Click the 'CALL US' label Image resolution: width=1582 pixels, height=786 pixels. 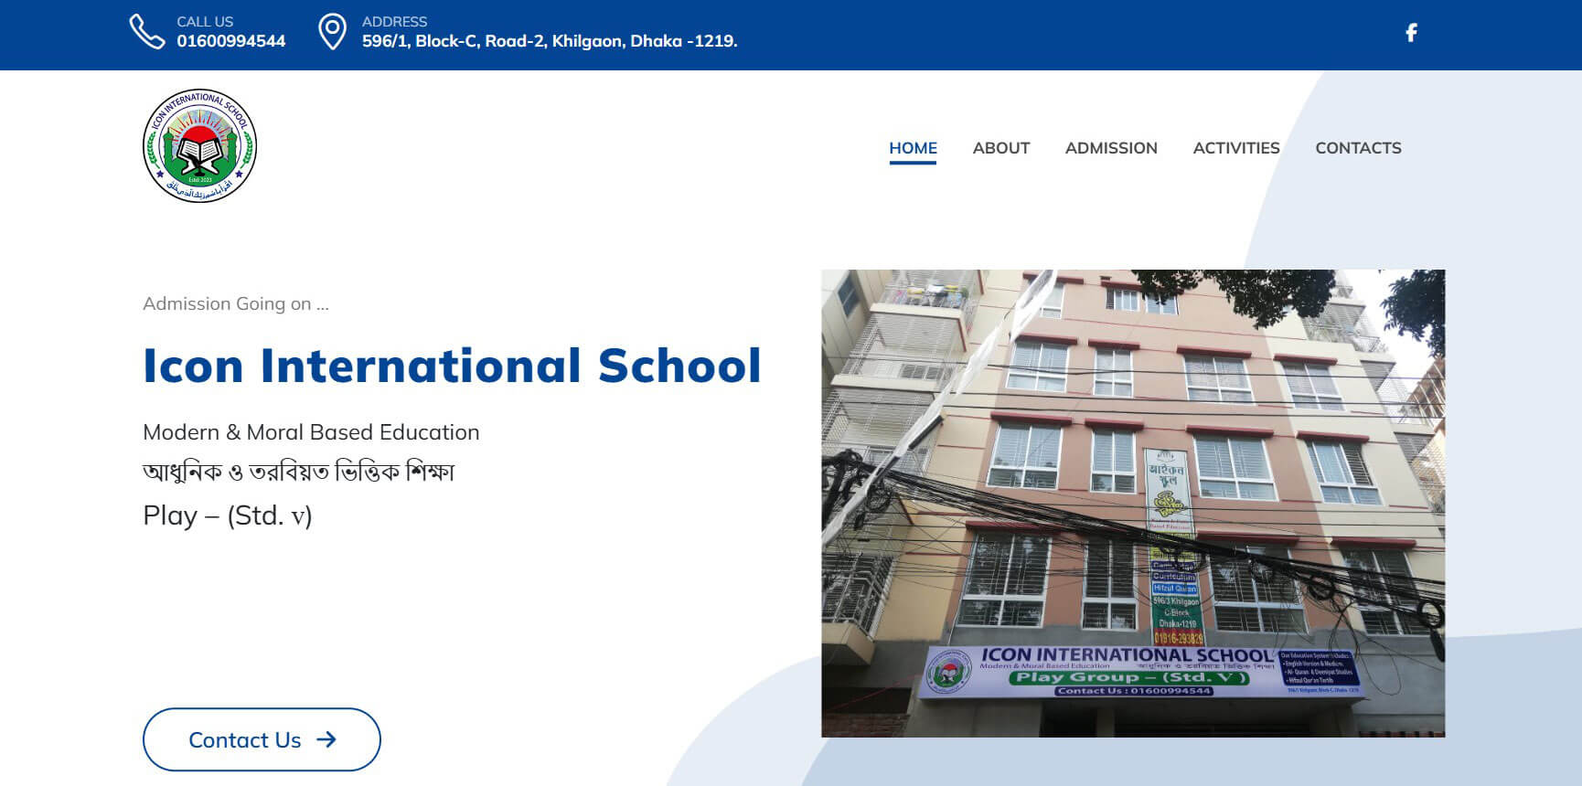[x=205, y=21]
